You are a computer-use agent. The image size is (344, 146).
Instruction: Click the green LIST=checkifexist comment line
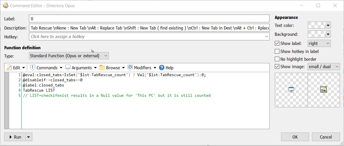point(116,95)
